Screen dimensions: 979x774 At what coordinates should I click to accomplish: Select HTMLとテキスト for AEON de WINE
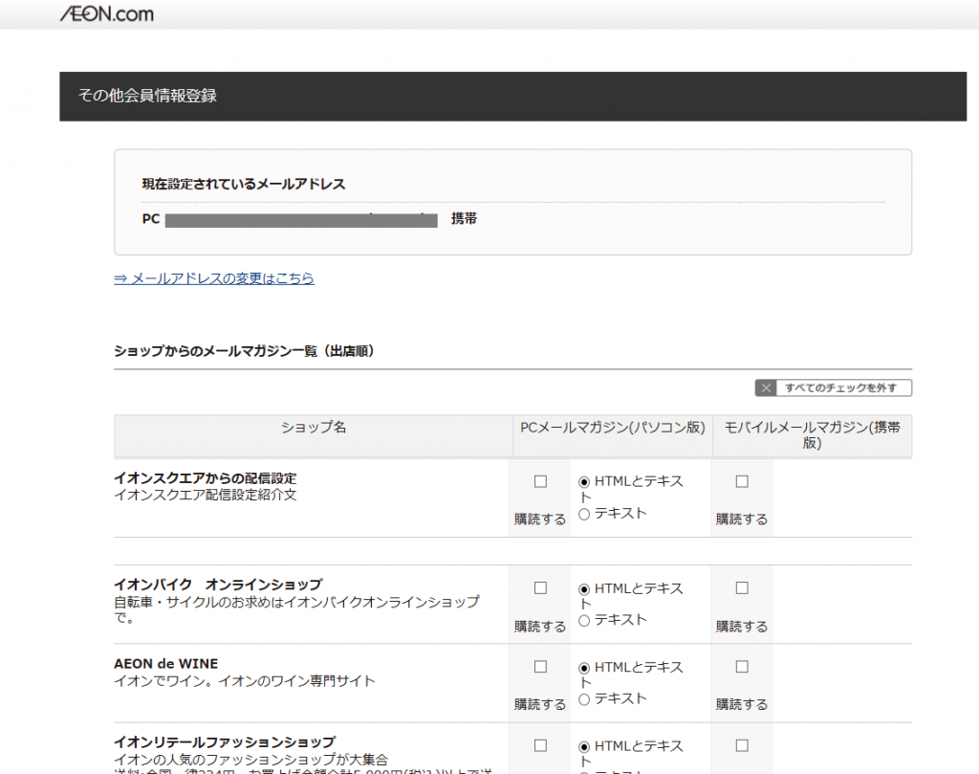pos(584,668)
